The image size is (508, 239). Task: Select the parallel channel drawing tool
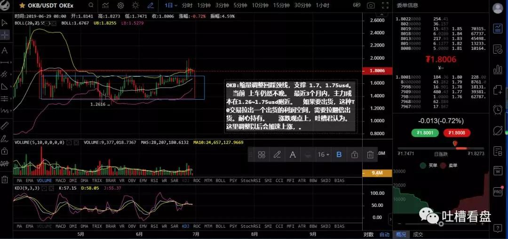click(5, 74)
